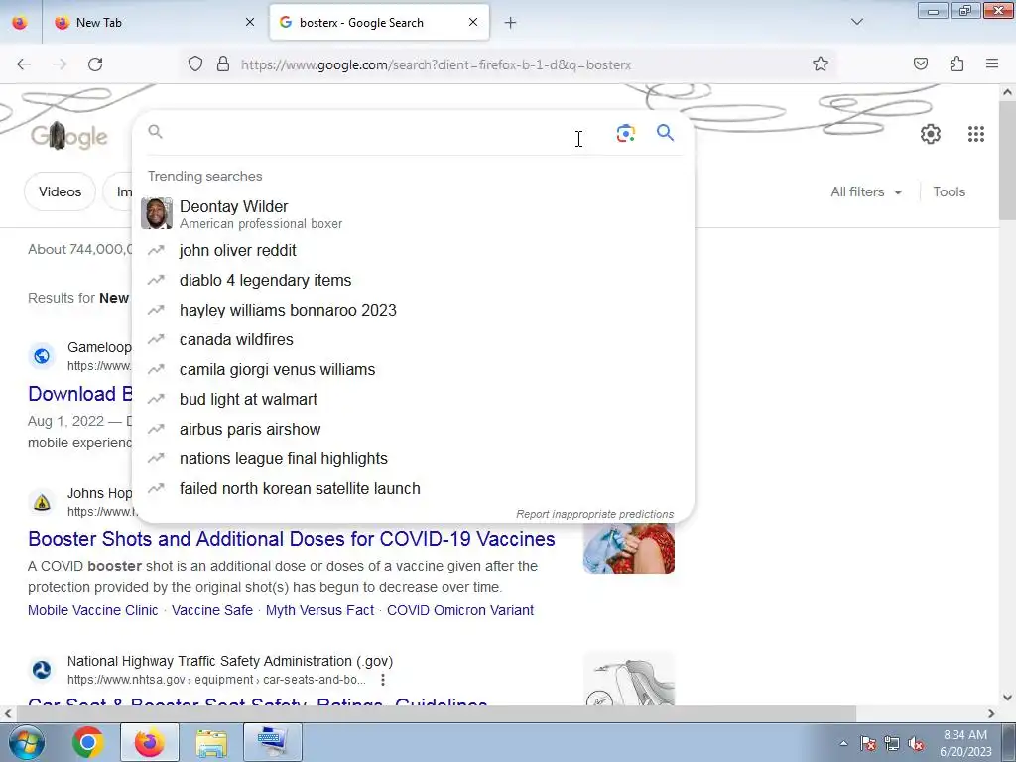The width and height of the screenshot is (1016, 762).
Task: Click the Johns Hopkins result favicon
Action: point(42,502)
